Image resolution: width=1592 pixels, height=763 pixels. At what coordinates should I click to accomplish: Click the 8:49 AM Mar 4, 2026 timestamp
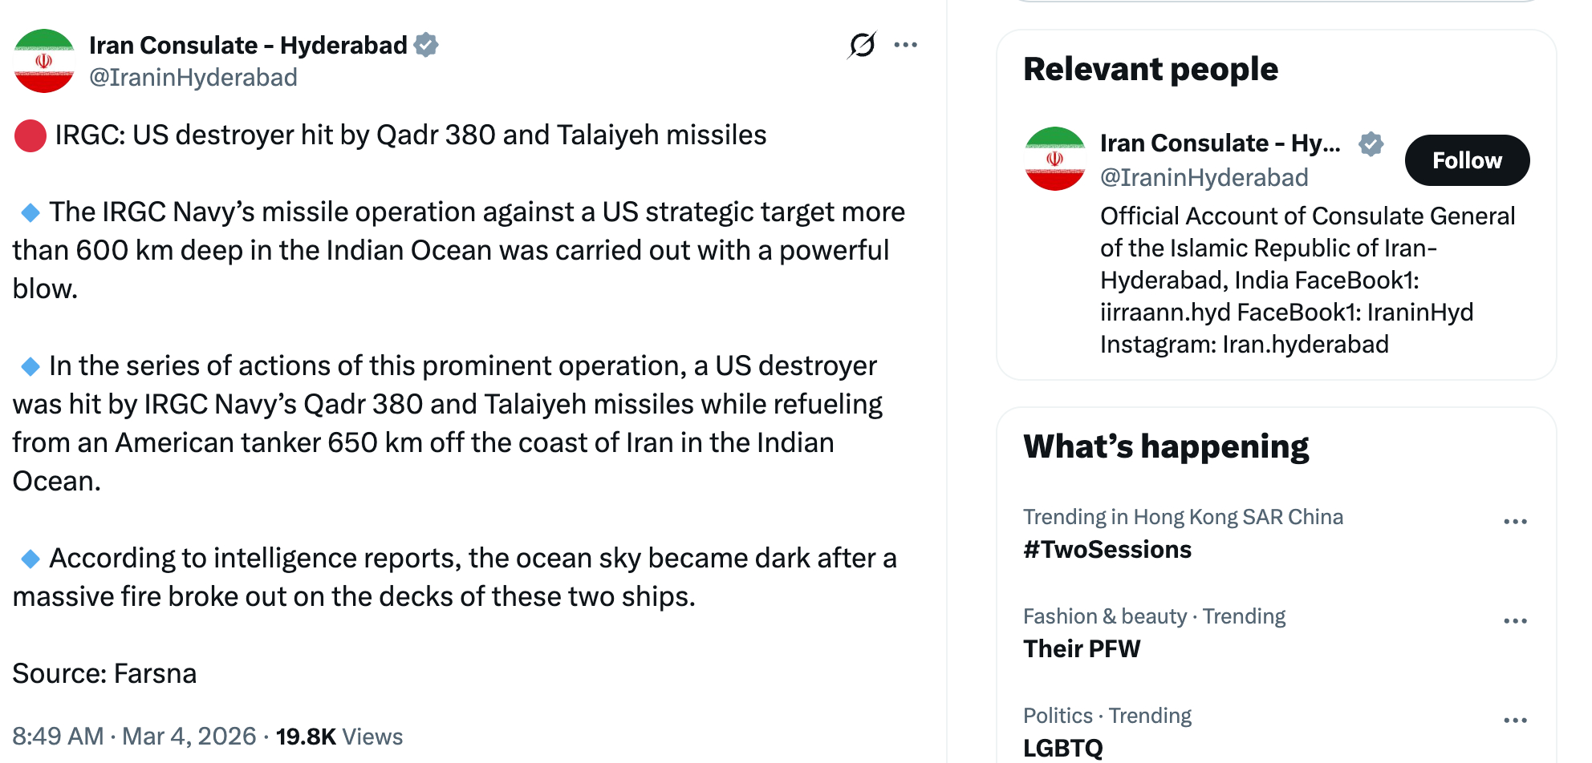(134, 737)
